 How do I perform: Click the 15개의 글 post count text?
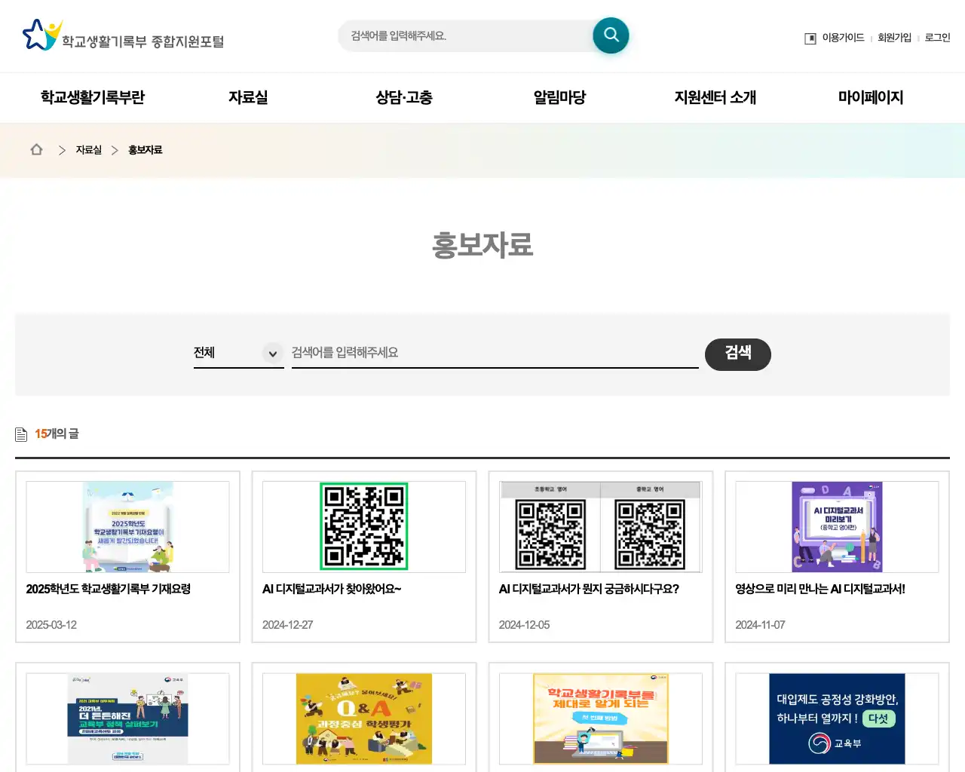click(x=57, y=434)
